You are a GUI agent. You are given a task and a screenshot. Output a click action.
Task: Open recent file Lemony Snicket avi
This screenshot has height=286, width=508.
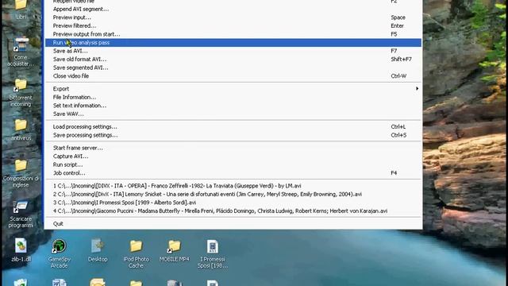tap(233, 194)
